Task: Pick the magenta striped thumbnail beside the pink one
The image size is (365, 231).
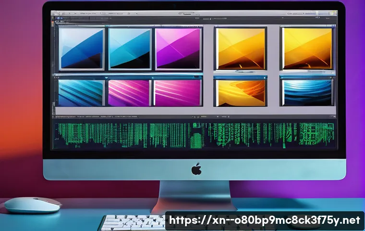Action: pyautogui.click(x=177, y=92)
